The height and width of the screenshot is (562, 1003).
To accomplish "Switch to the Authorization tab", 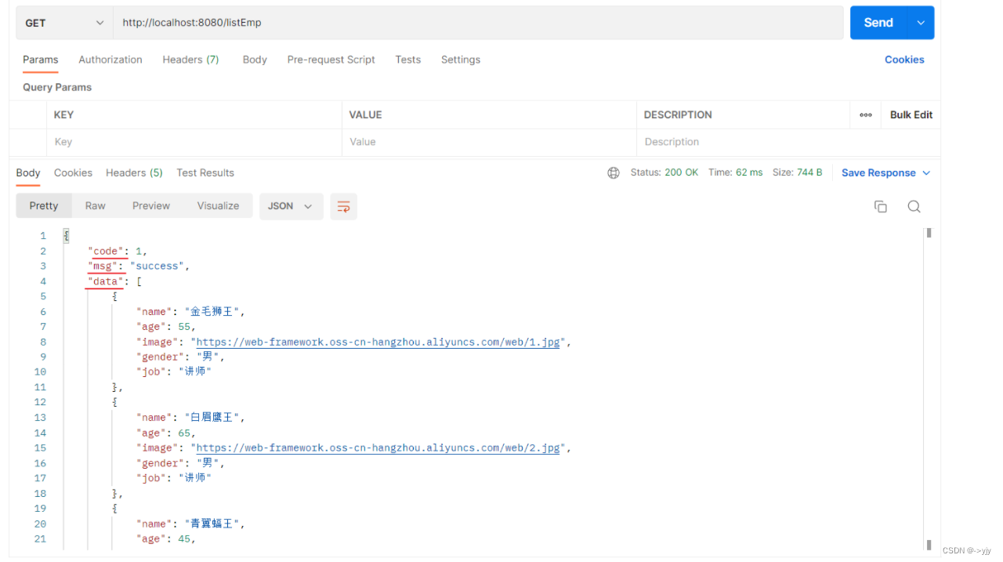I will pos(110,60).
